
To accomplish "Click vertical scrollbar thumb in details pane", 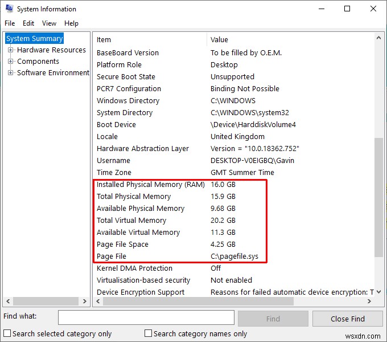I will click(378, 197).
